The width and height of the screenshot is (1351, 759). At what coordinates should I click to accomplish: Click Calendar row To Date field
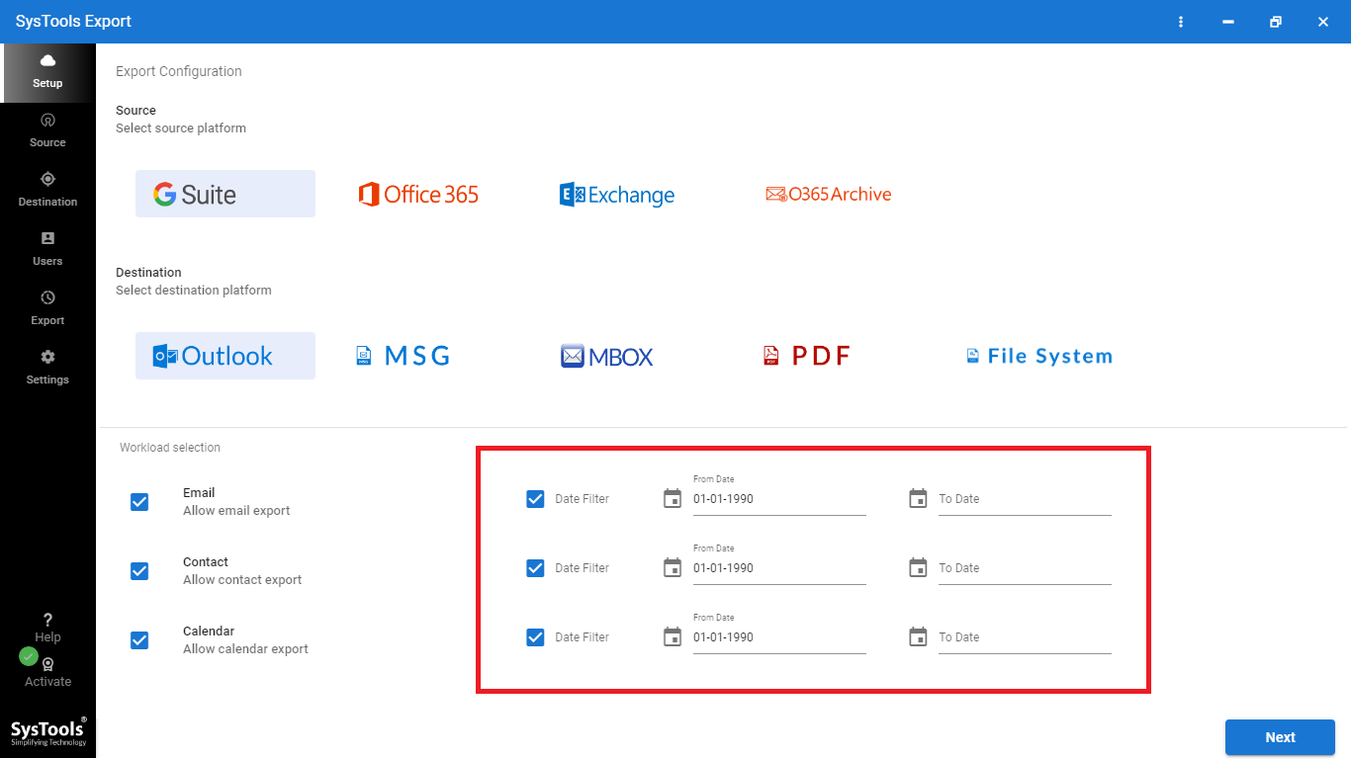pyautogui.click(x=1025, y=637)
